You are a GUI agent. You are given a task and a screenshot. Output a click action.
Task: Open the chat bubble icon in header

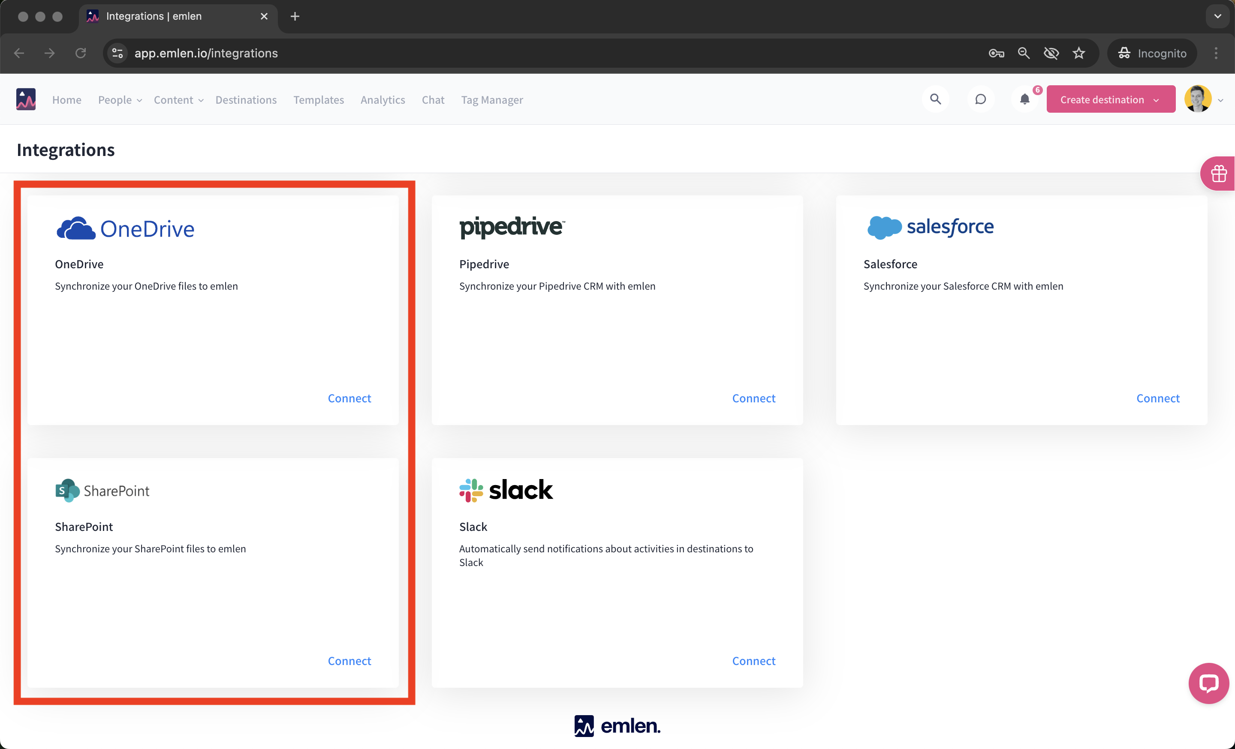coord(980,99)
